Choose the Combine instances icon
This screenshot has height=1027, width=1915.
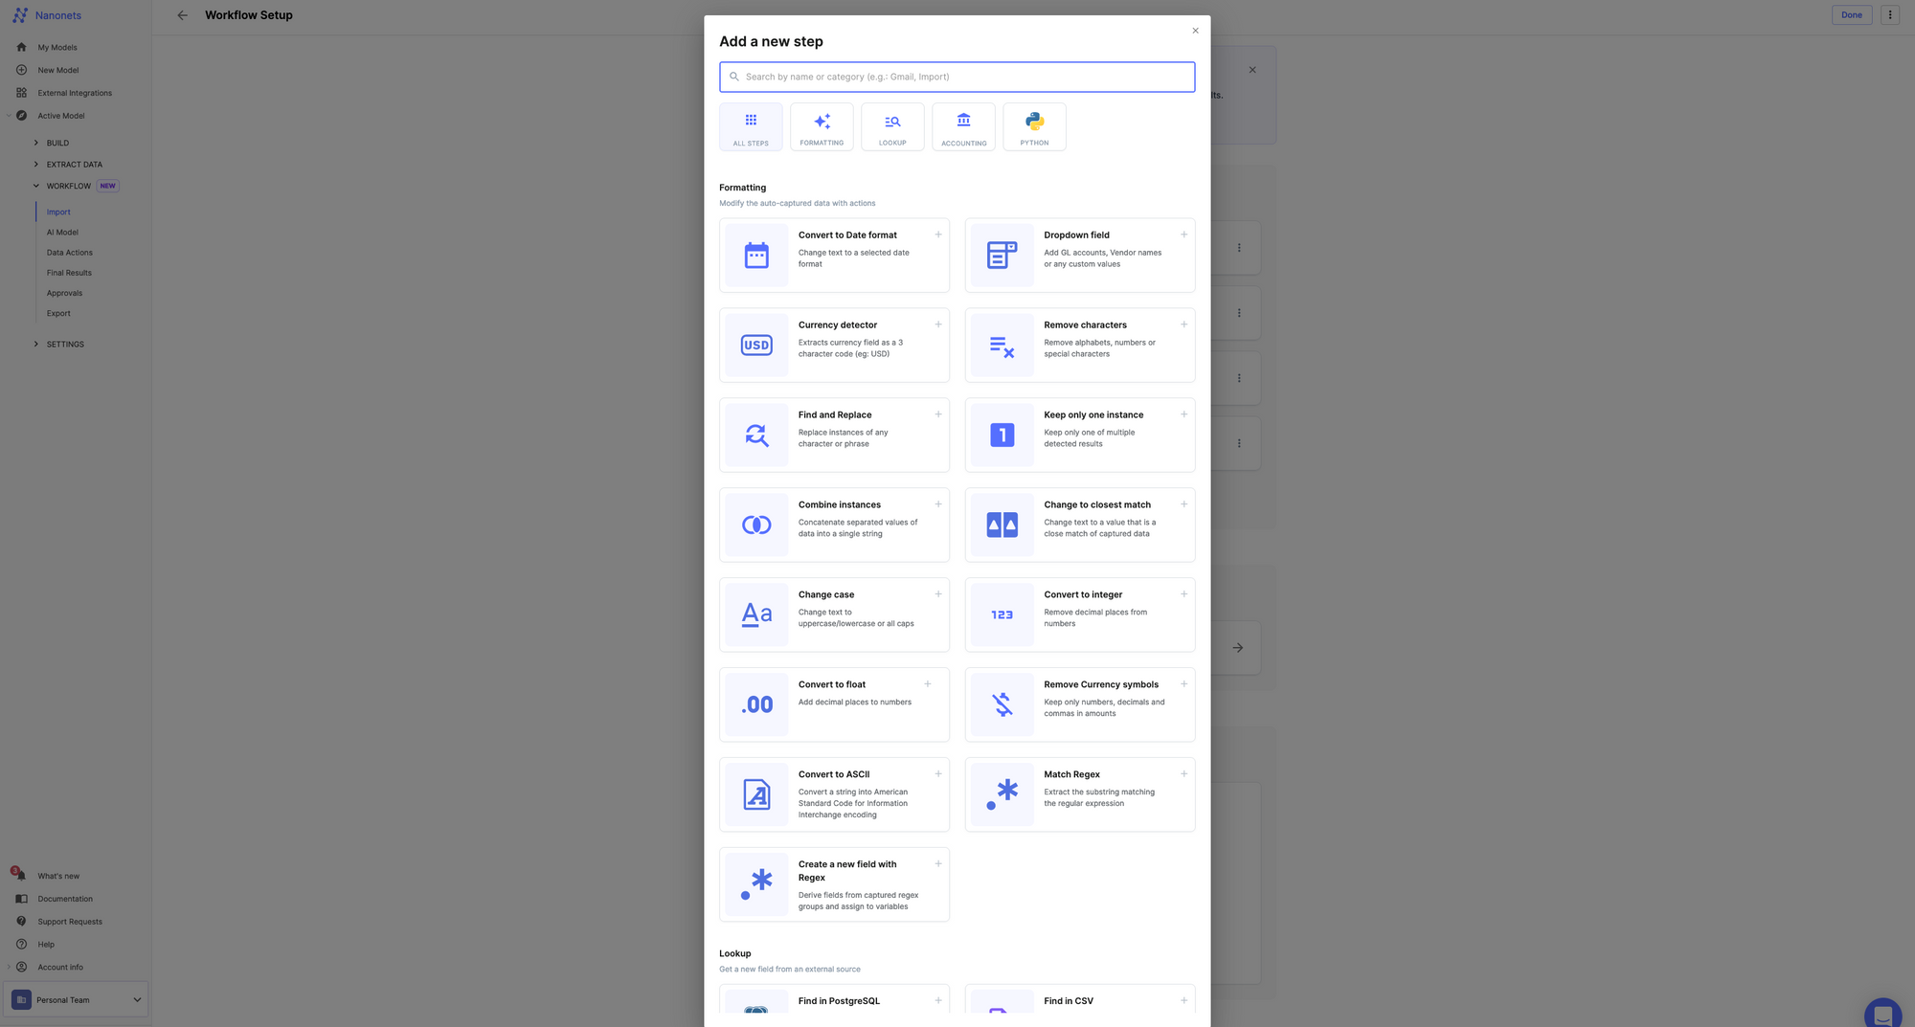pos(756,525)
